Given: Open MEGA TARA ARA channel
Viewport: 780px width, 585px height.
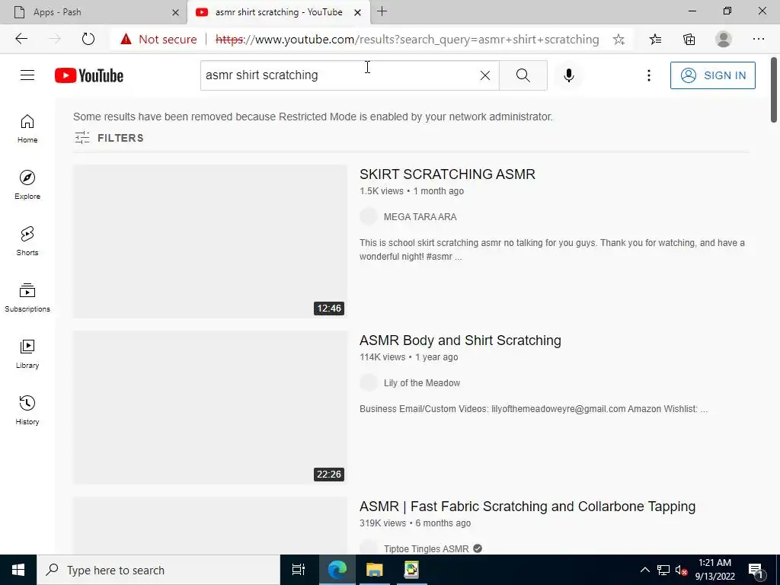Looking at the screenshot, I should [x=420, y=217].
